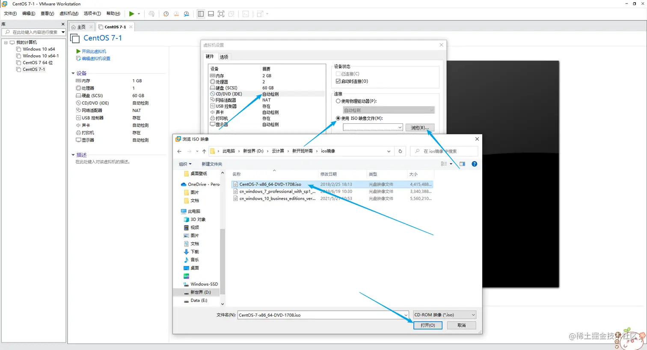
Task: Sort files by 修改日期 column header
Action: pyautogui.click(x=328, y=174)
